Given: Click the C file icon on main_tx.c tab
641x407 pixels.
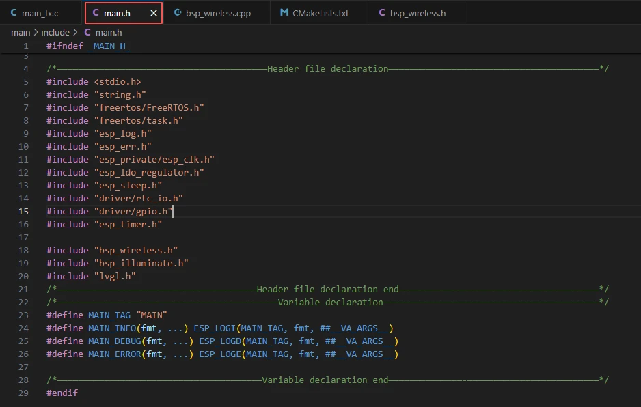Looking at the screenshot, I should click(12, 13).
